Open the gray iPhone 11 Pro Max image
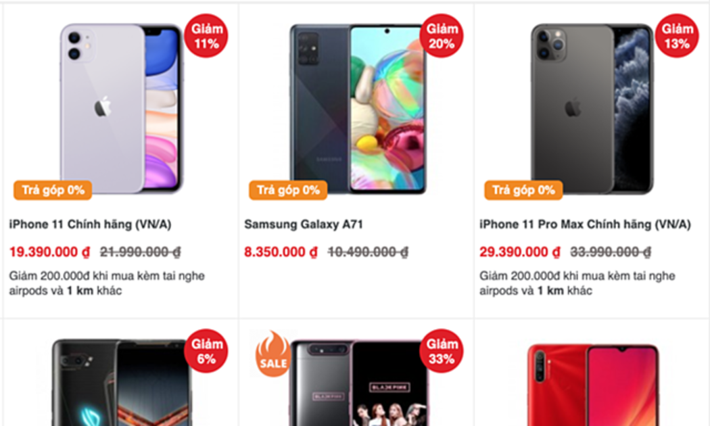710x426 pixels. tap(592, 109)
